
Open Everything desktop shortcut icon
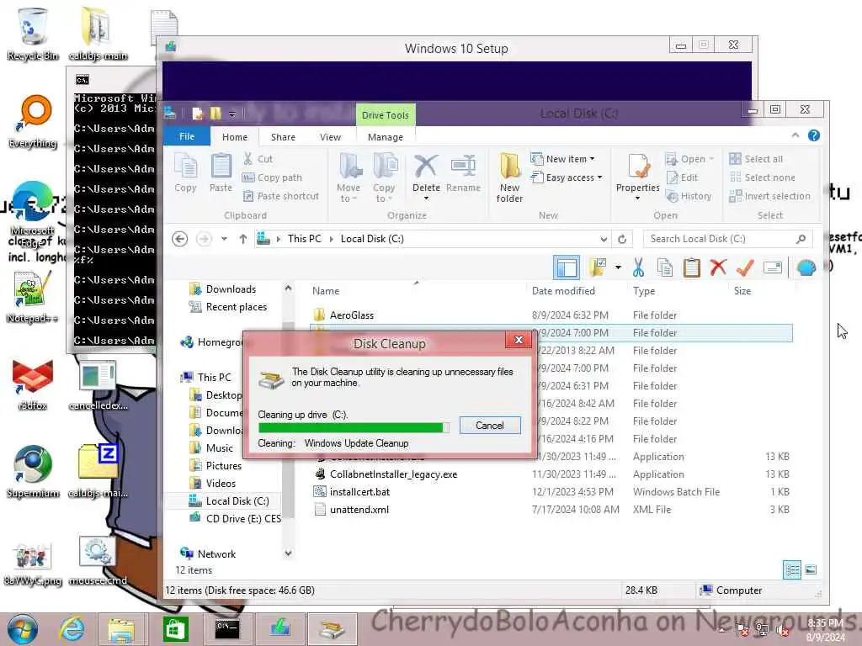(33, 122)
